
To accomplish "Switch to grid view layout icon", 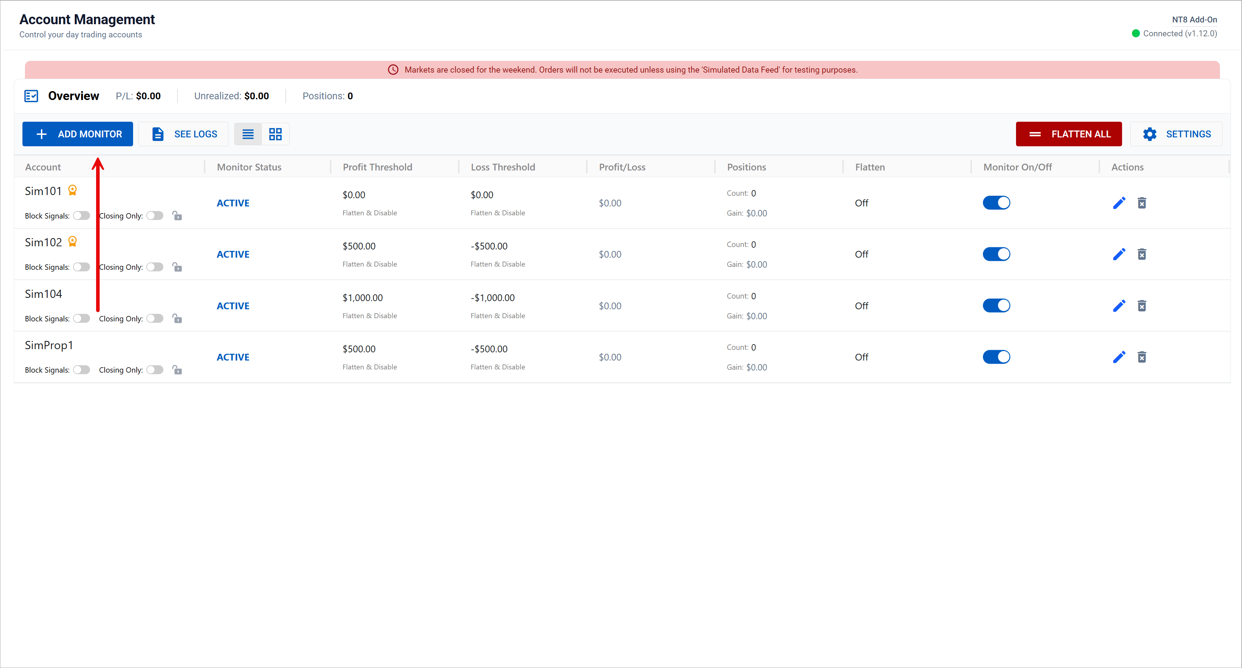I will coord(275,134).
